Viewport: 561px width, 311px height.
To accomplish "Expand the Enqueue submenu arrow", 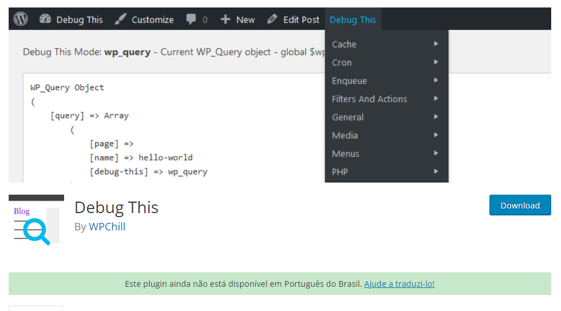I will pos(436,80).
